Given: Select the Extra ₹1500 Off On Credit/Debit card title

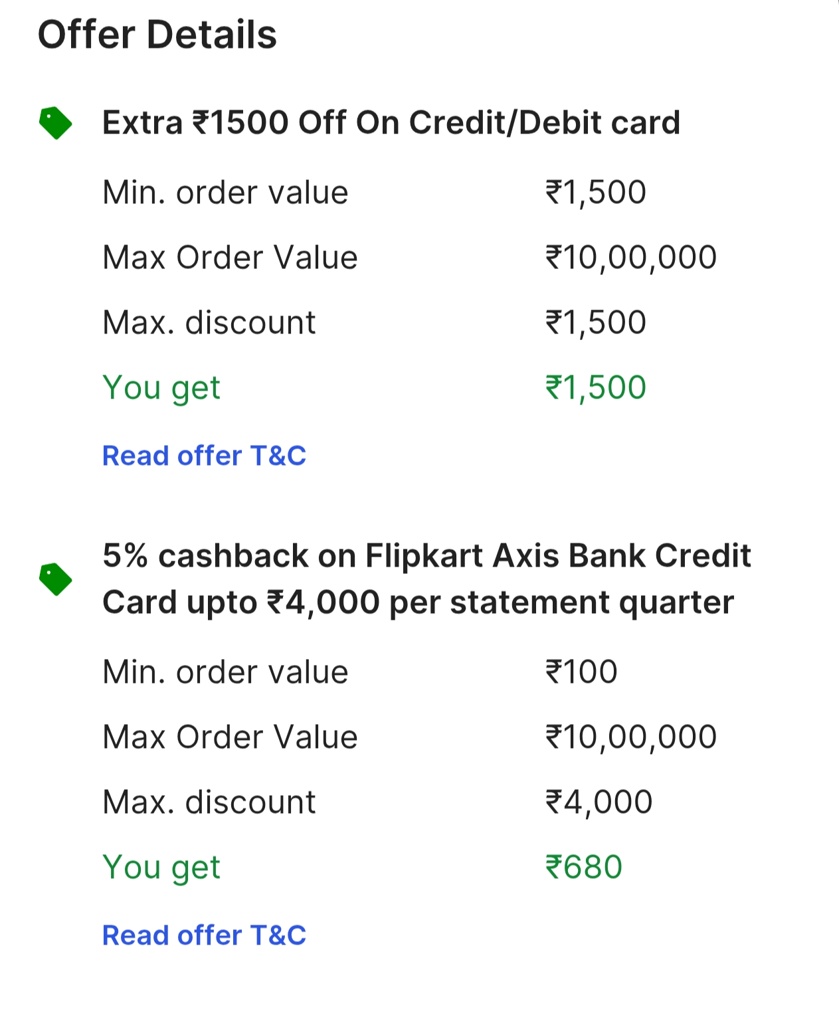Looking at the screenshot, I should click(391, 123).
